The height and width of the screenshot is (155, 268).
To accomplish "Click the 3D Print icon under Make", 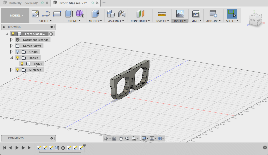I will [196, 14].
